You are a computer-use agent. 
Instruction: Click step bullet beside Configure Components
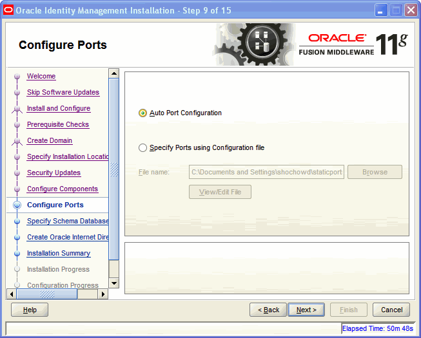coord(17,189)
